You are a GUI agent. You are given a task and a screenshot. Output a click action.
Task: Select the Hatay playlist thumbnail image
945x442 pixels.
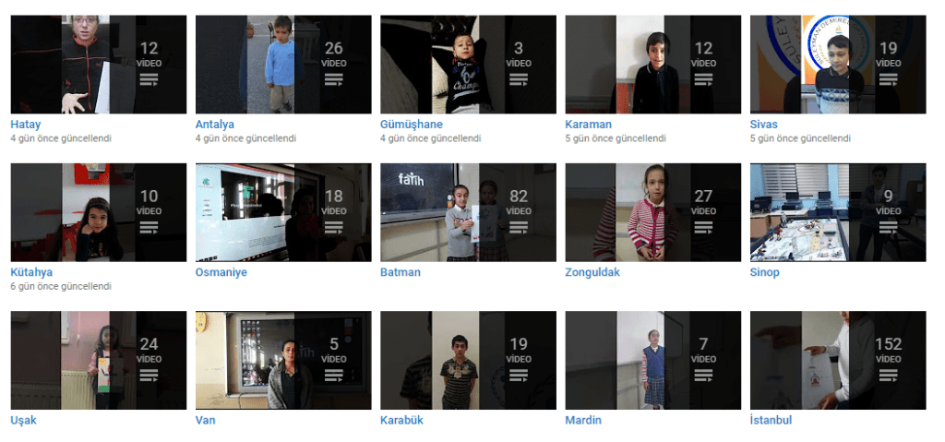tap(99, 65)
